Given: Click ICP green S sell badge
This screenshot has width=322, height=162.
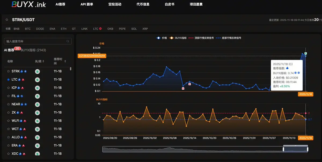Looking at the screenshot, I should click(x=38, y=88).
